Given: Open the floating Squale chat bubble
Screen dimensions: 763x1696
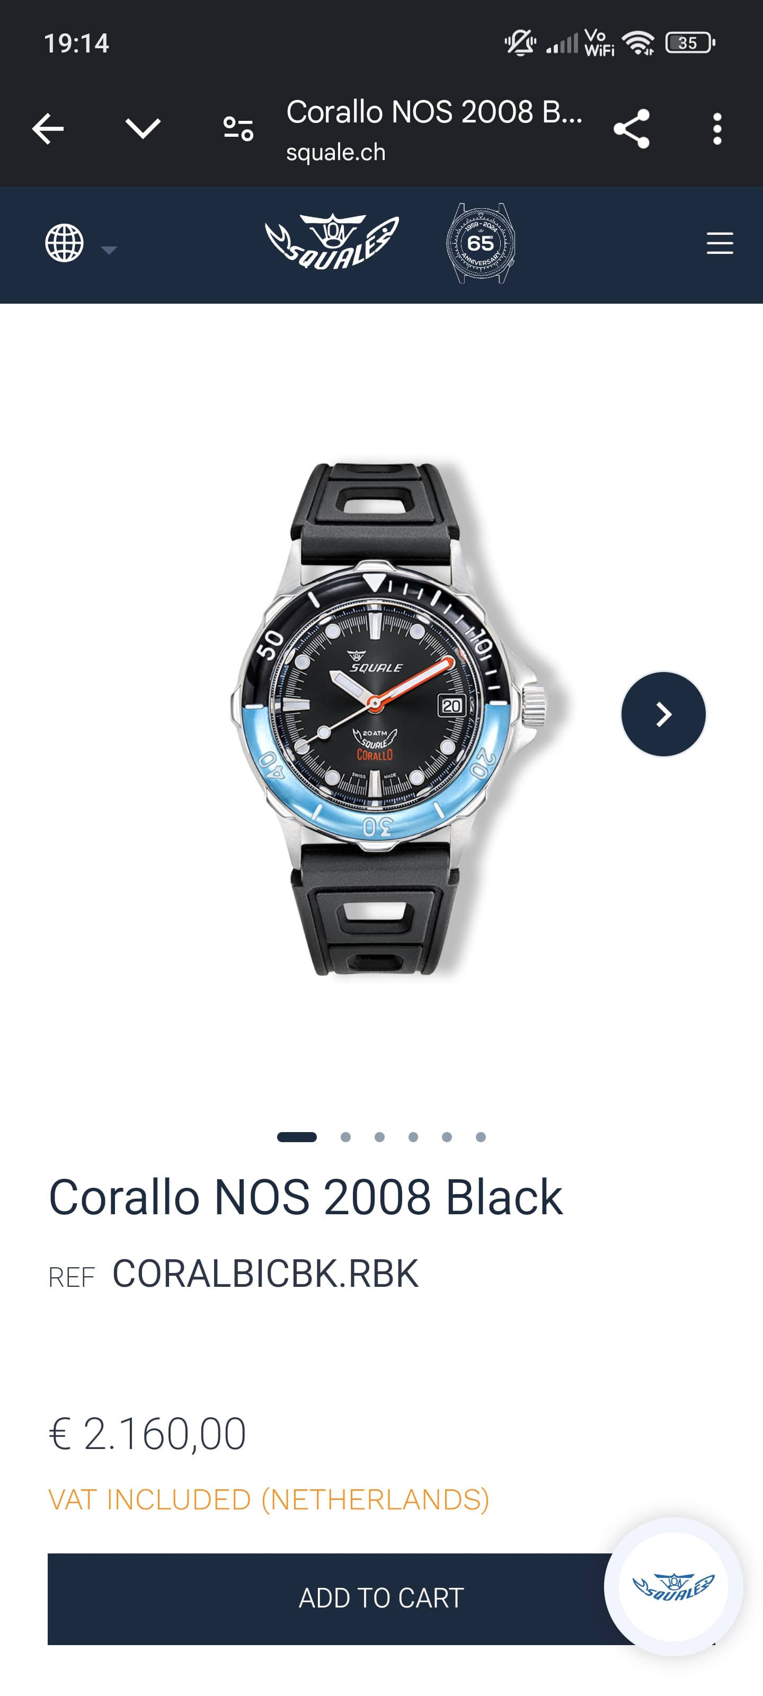Looking at the screenshot, I should point(673,1587).
